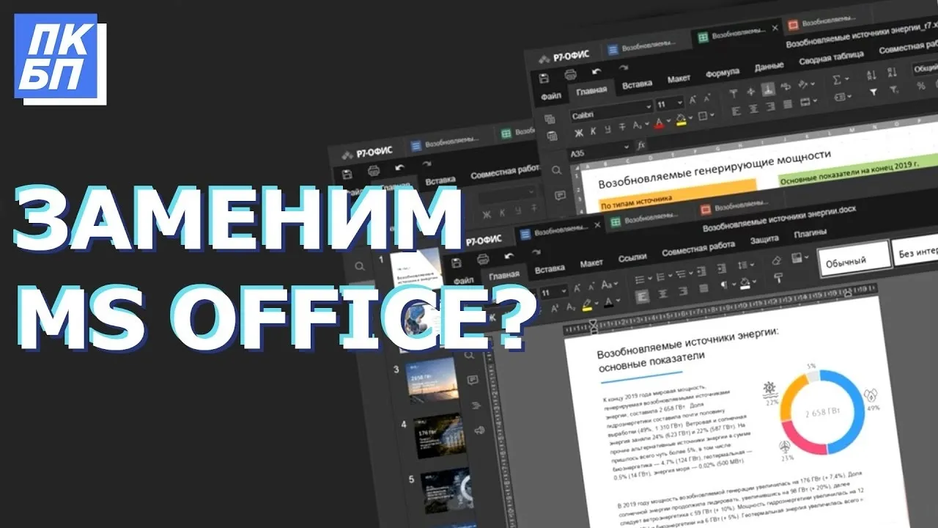Screen dimensions: 938x528
Task: Open the Общий number format dropdown
Action: tap(925, 68)
